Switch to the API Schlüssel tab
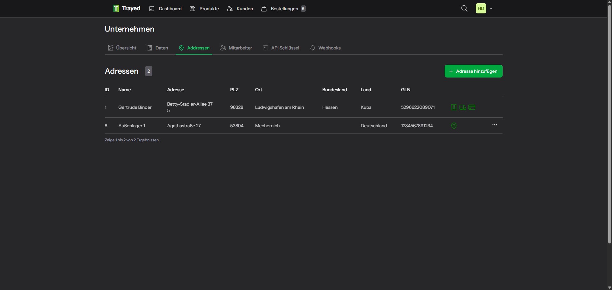Screen dimensions: 612x290 (281, 48)
